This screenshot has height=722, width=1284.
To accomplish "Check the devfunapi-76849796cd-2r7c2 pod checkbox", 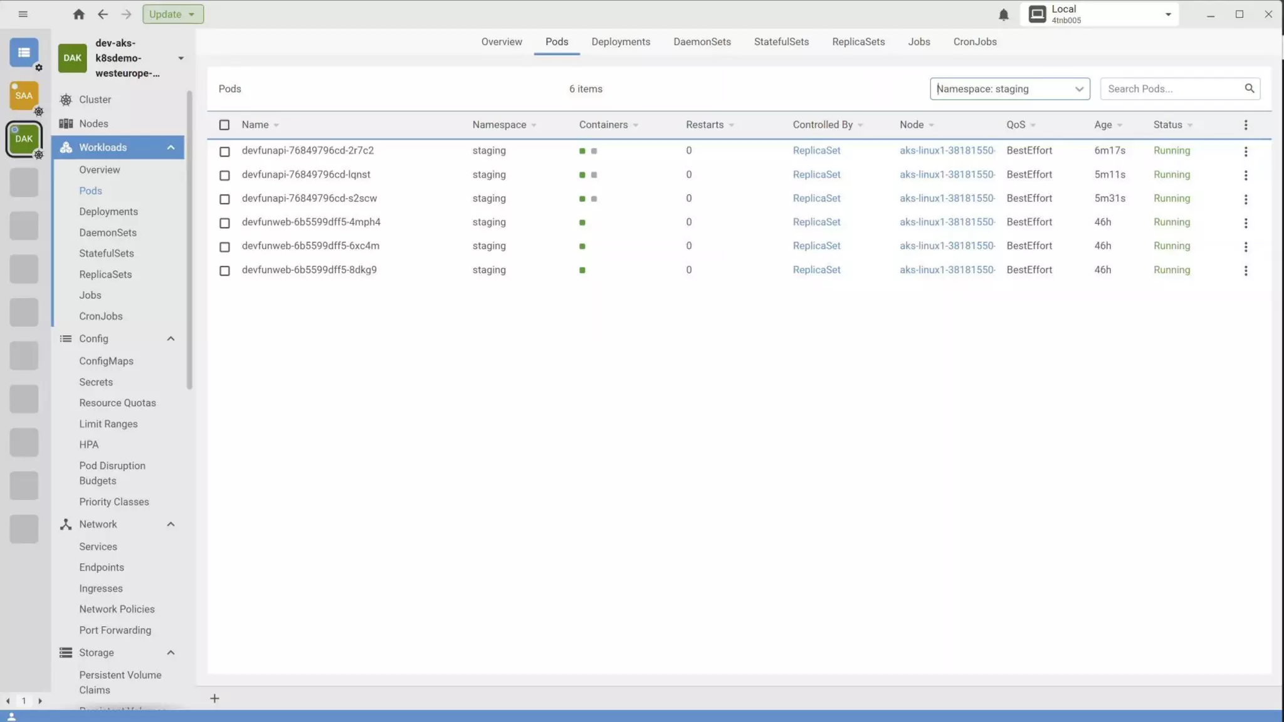I will (x=224, y=151).
